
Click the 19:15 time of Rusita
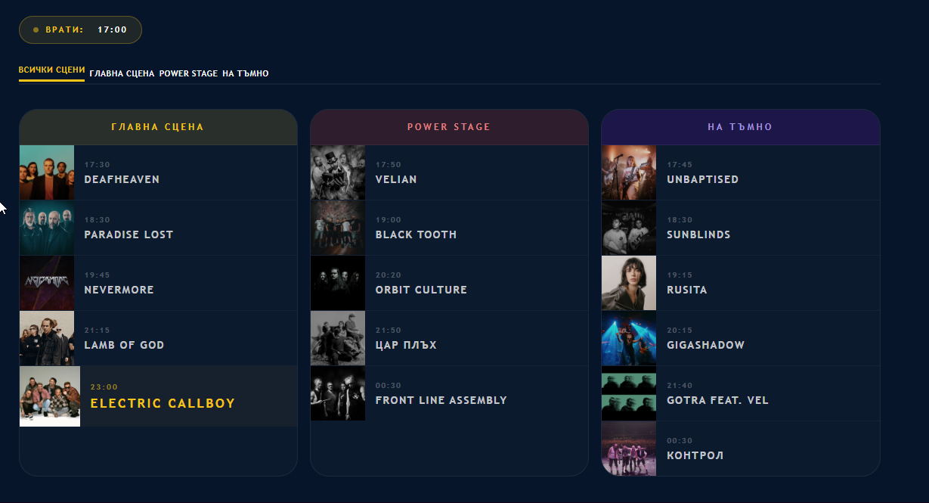tap(680, 275)
